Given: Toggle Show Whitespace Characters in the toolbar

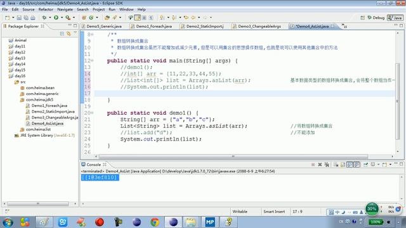Looking at the screenshot, I should tap(151, 18).
